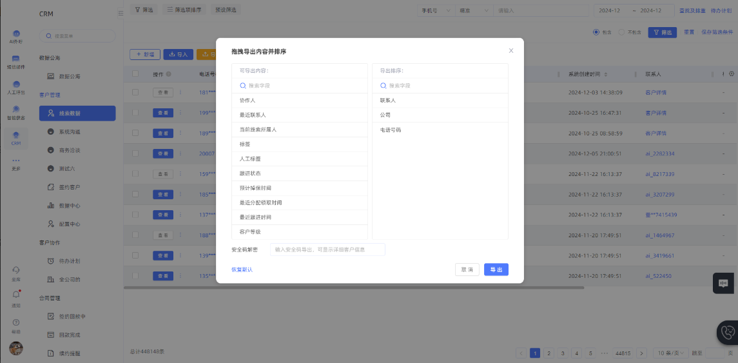
Task: Toggle the select-all checkbox in table header
Action: coord(135,74)
